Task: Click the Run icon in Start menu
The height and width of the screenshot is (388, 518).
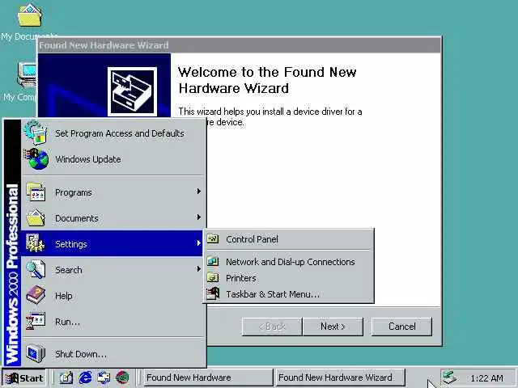Action: [x=36, y=321]
